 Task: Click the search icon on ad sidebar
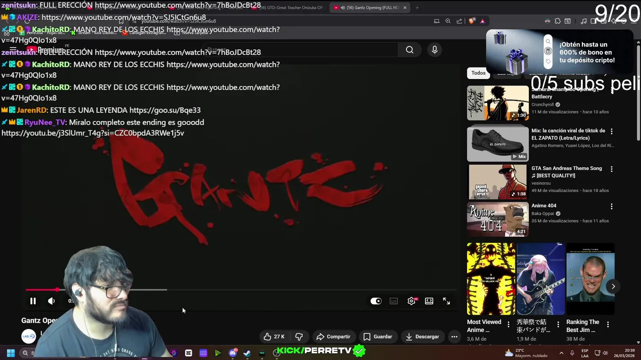point(548,41)
